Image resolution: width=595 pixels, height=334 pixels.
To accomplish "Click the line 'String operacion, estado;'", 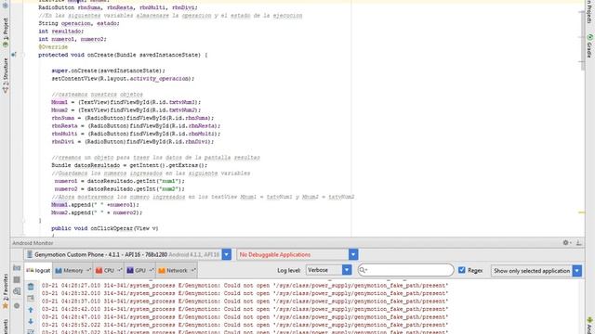I will (x=79, y=23).
